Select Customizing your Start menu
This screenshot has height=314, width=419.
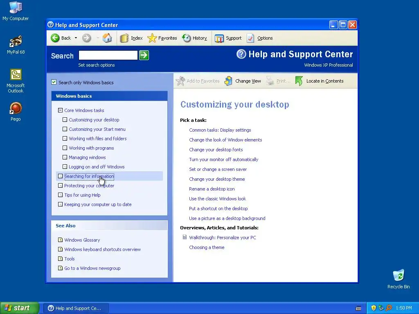(x=97, y=129)
